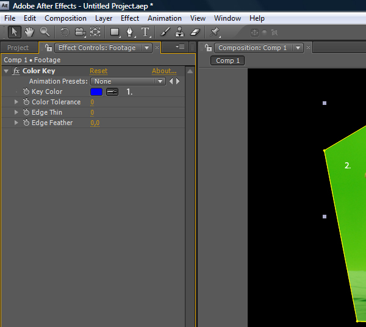Select the Unified Camera tool
The height and width of the screenshot is (327, 366).
[80, 32]
